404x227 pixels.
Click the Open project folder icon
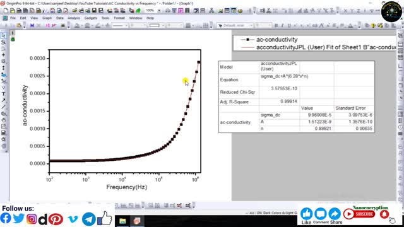click(x=74, y=11)
